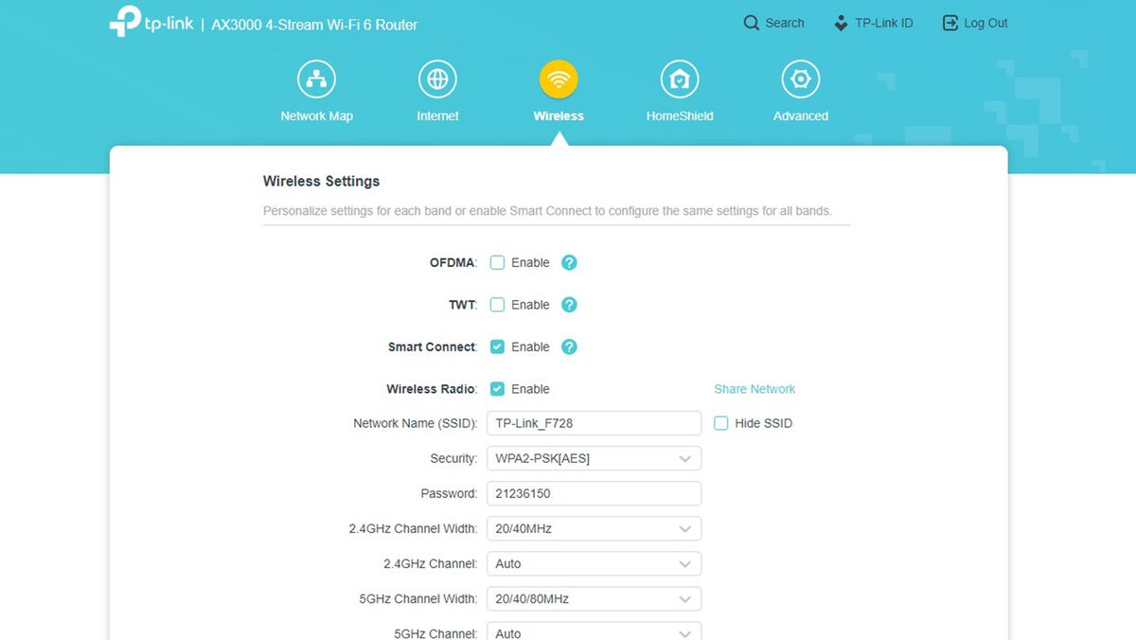Viewport: 1136px width, 640px height.
Task: Open the Internet globe icon
Action: pyautogui.click(x=437, y=80)
